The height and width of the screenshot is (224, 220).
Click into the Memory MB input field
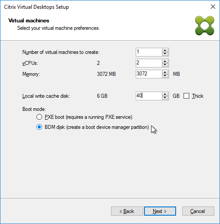point(149,74)
